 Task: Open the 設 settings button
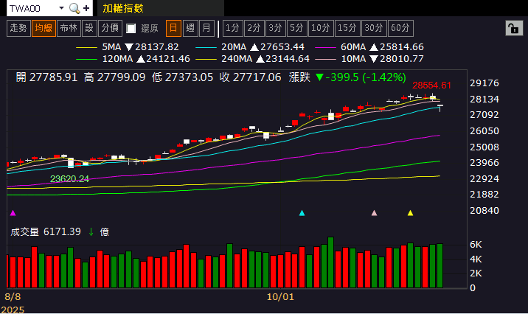point(88,29)
